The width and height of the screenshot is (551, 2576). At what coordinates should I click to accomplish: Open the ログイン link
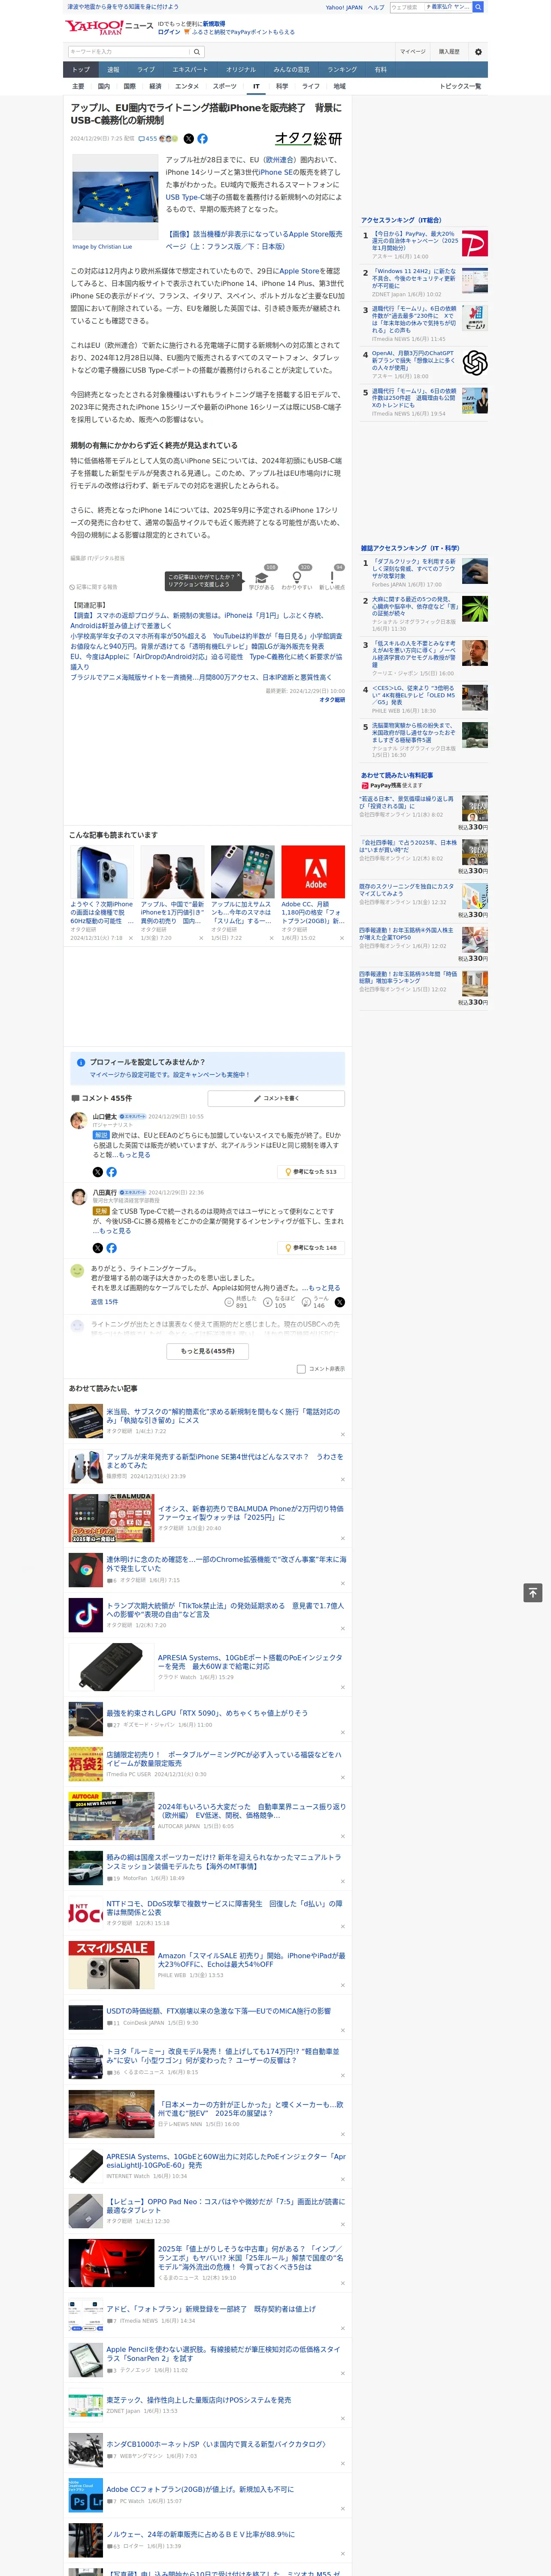(169, 32)
